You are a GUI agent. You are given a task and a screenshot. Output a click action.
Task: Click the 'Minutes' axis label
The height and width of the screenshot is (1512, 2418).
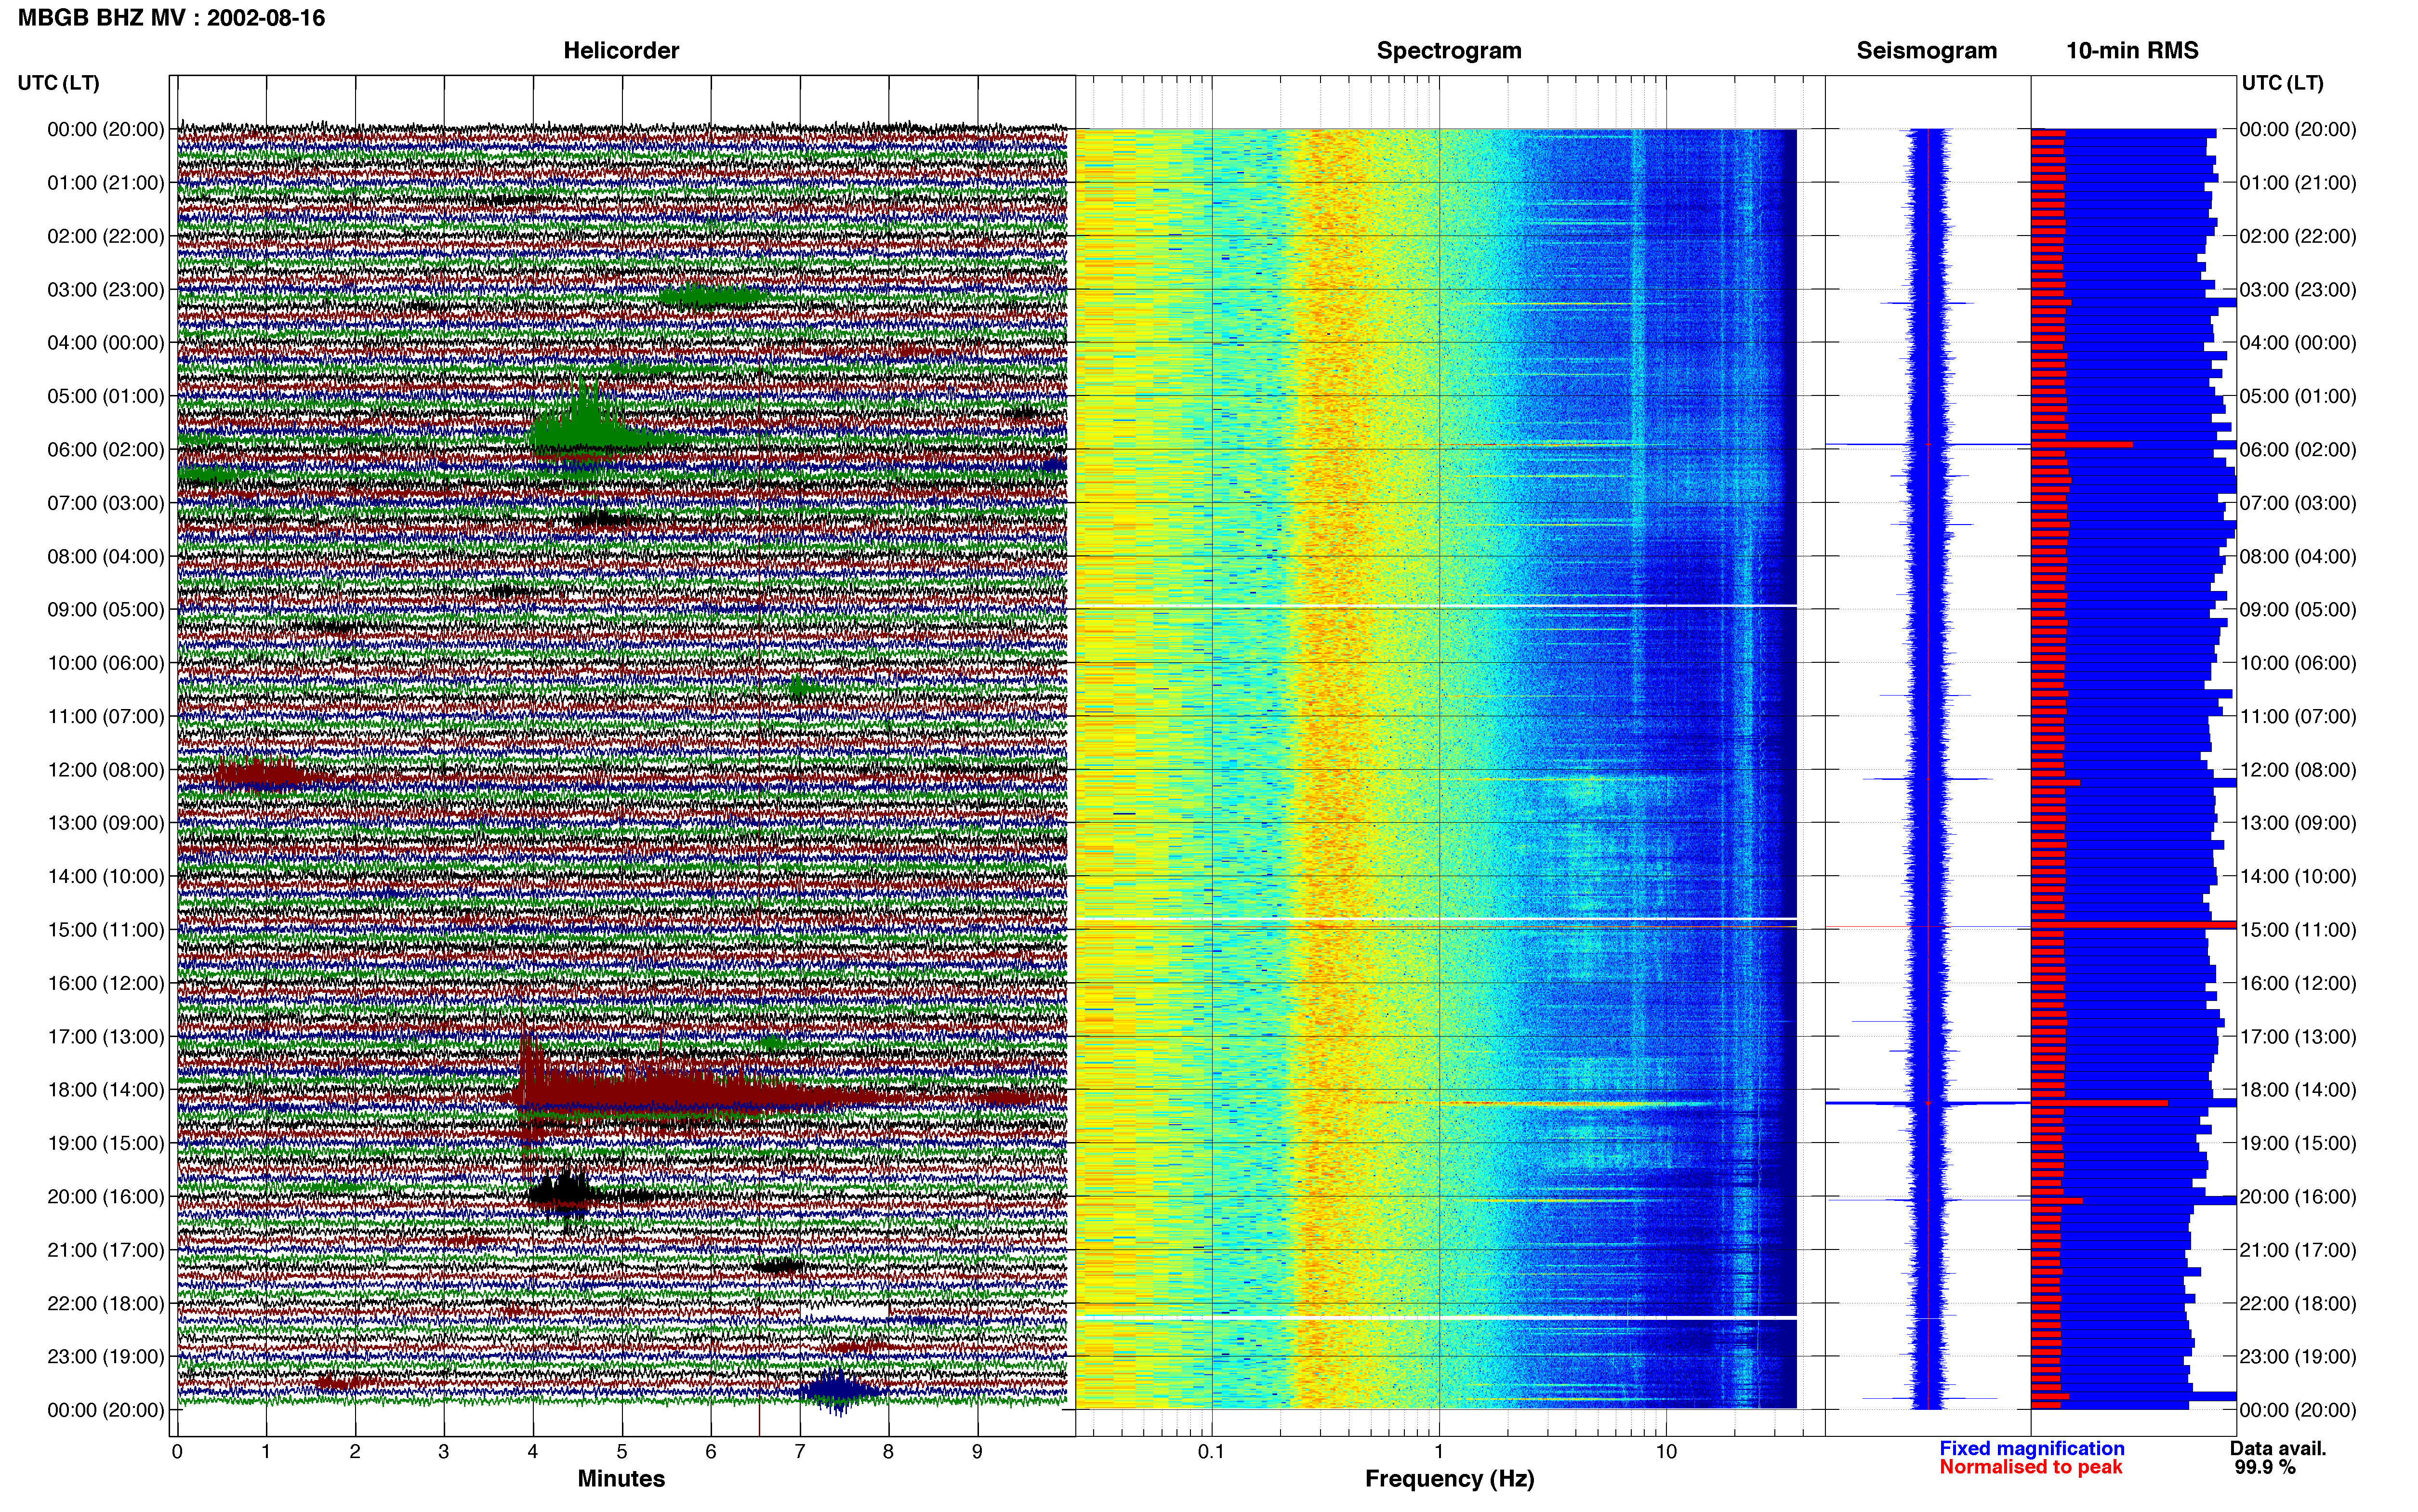tap(621, 1478)
